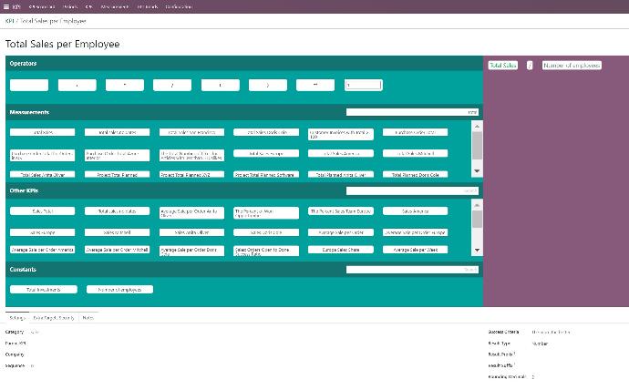Add The Percent of Won Opportunities KPI
This screenshot has height=390, width=629.
click(266, 213)
